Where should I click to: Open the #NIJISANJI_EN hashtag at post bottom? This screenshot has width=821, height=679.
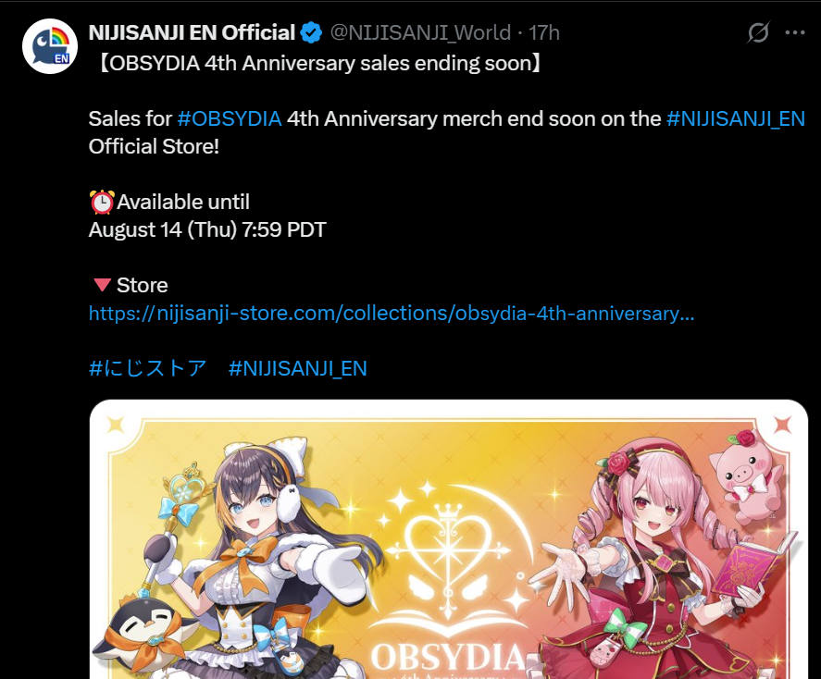pos(297,368)
